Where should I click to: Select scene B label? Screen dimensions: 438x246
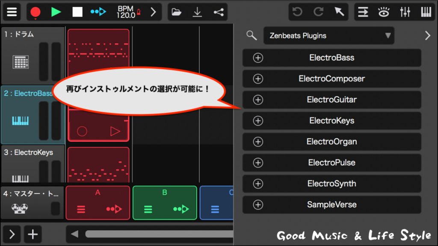pyautogui.click(x=165, y=193)
